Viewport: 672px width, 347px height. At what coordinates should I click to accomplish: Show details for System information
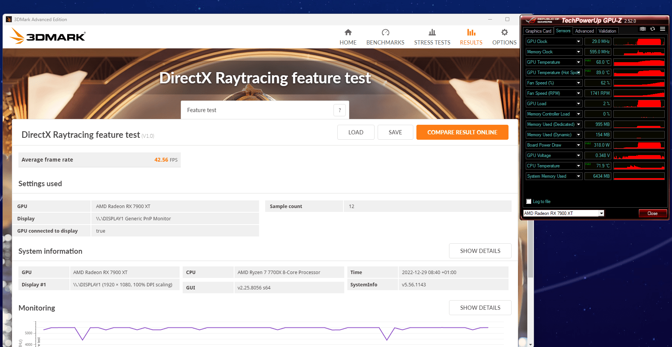click(480, 251)
